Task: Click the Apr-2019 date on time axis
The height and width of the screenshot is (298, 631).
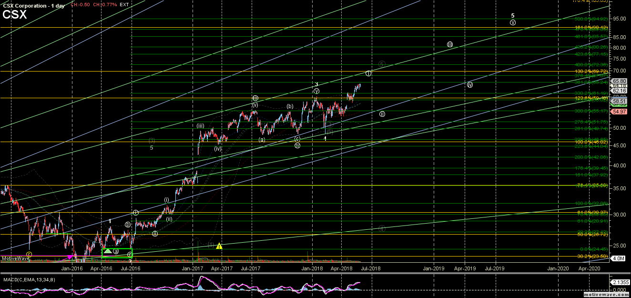Action: [x=464, y=268]
